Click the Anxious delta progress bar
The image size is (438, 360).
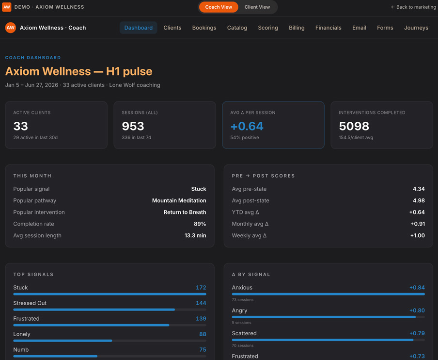pos(328,294)
